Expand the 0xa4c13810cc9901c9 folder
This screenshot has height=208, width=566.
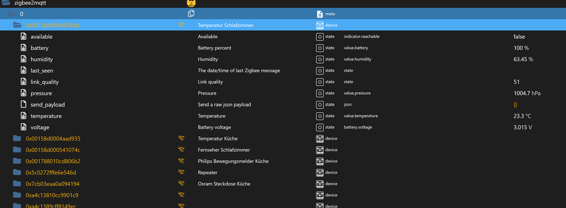(17, 195)
